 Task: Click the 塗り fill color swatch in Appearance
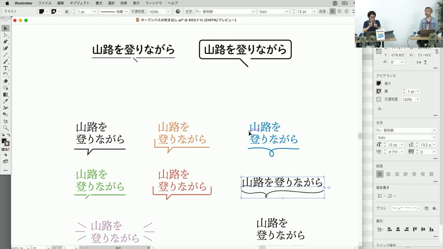point(379,83)
